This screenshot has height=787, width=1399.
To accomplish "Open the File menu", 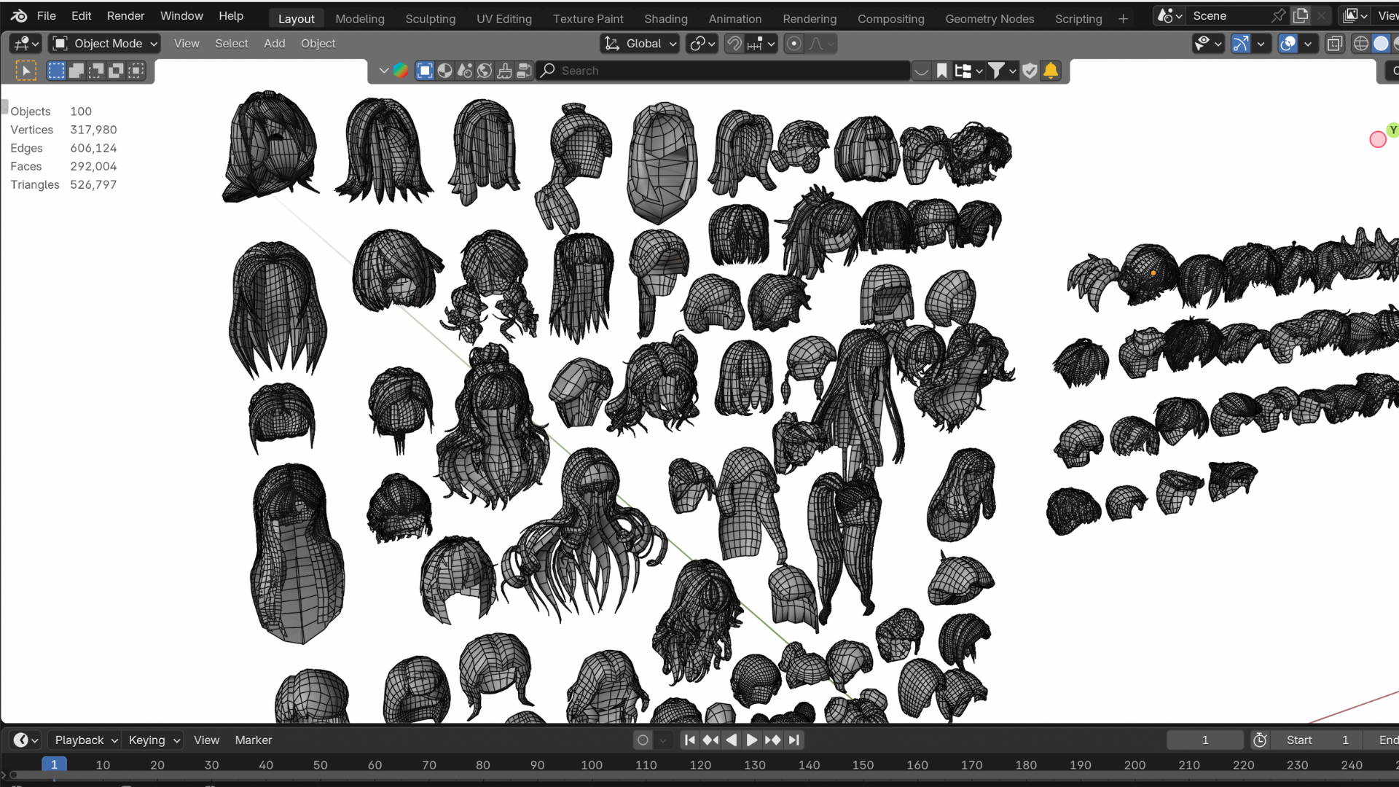I will coord(46,15).
